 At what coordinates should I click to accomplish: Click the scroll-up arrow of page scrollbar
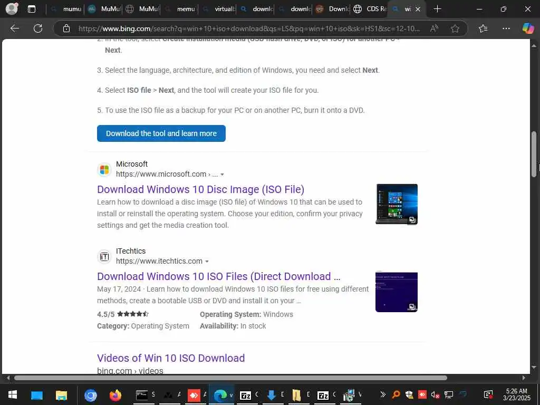pyautogui.click(x=534, y=45)
